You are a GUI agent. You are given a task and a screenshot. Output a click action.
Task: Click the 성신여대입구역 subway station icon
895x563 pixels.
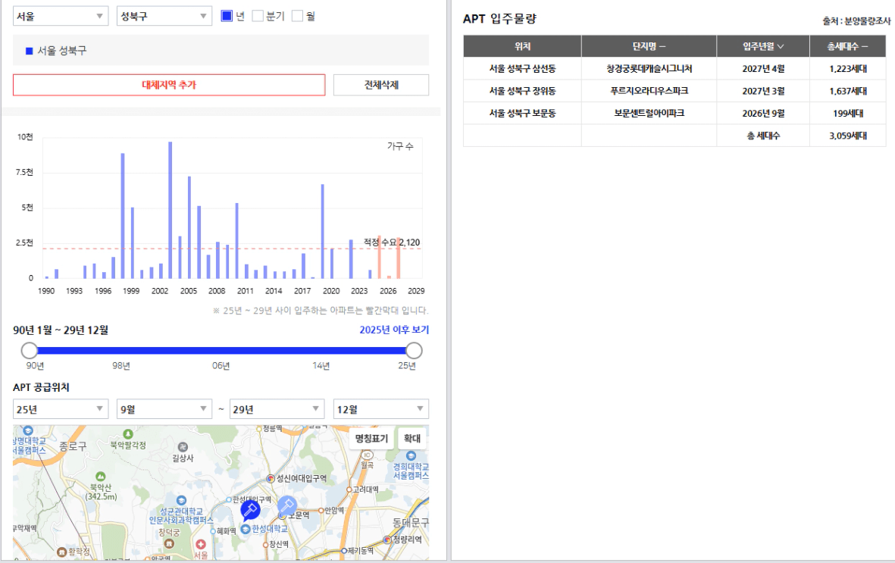coord(271,478)
